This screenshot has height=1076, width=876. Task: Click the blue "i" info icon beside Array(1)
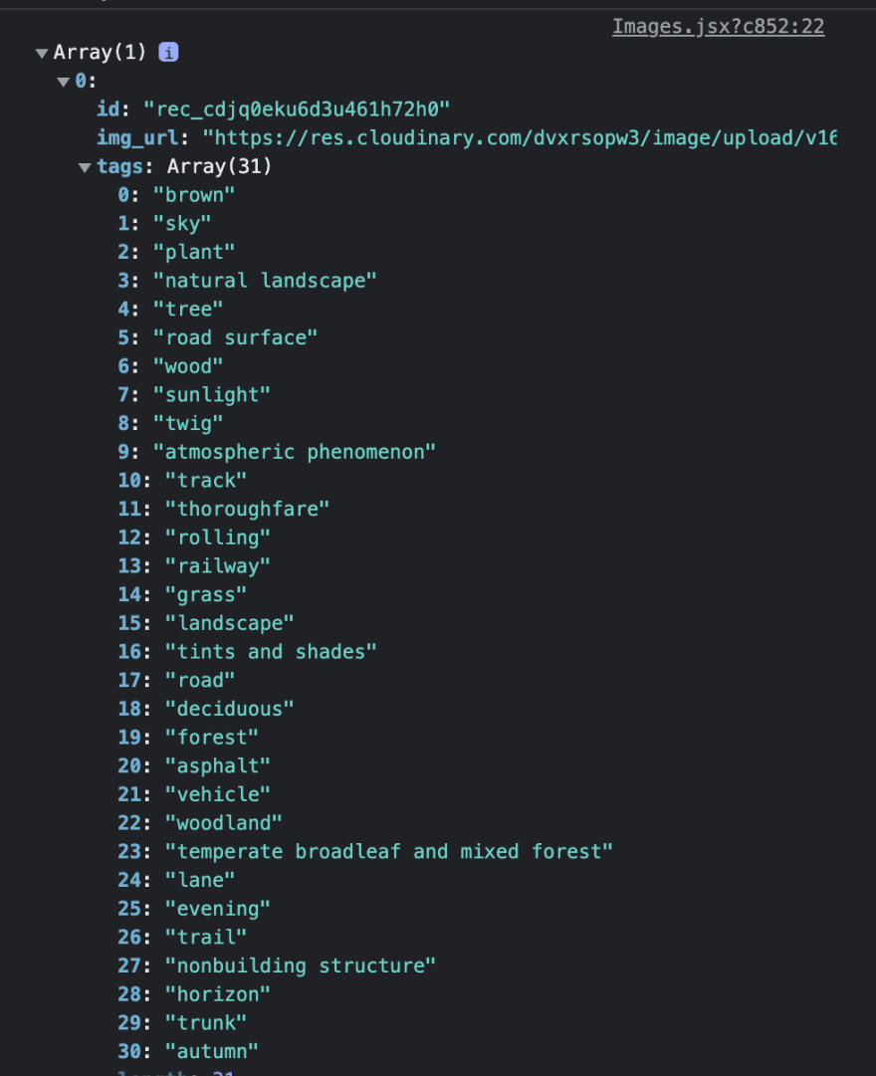[x=166, y=52]
